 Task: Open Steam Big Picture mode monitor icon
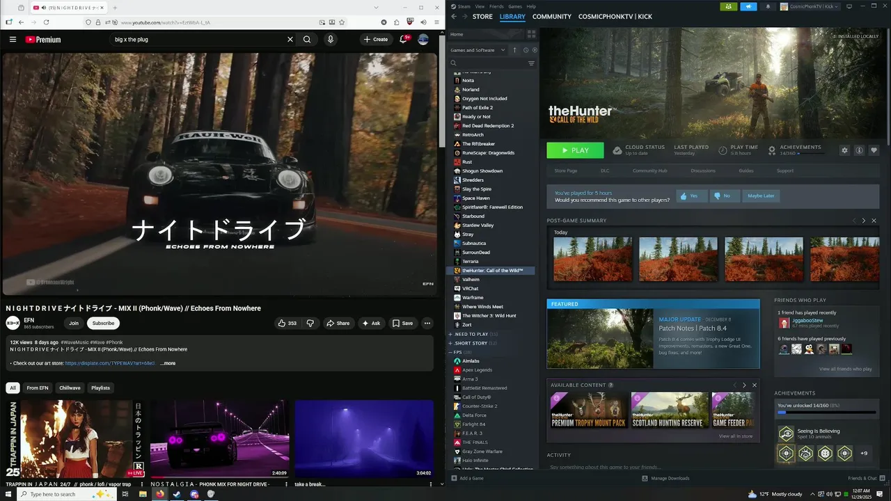tap(849, 6)
